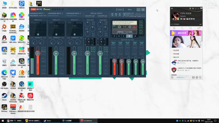Click the Treble knob of VAIO equalizer
Viewport: 219px width, 123px height.
click(88, 24)
